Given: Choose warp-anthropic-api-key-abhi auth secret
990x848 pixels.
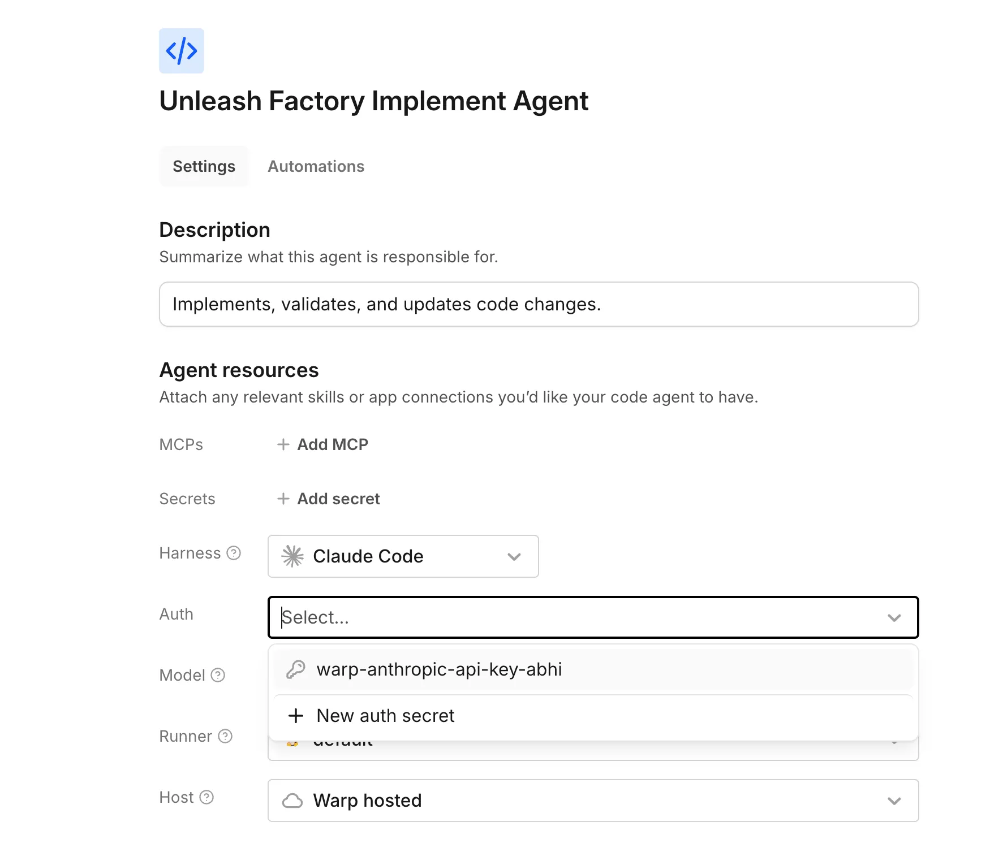Looking at the screenshot, I should click(593, 669).
